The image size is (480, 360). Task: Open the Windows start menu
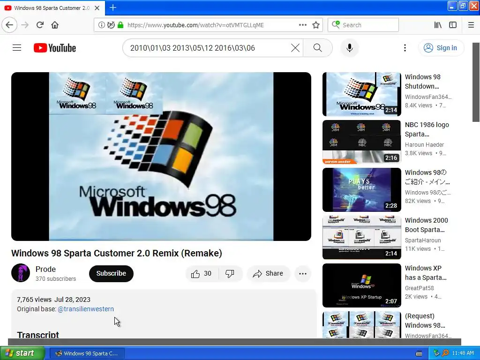tap(22, 353)
